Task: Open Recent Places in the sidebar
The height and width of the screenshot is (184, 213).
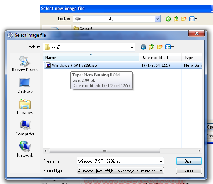Action: pyautogui.click(x=25, y=64)
